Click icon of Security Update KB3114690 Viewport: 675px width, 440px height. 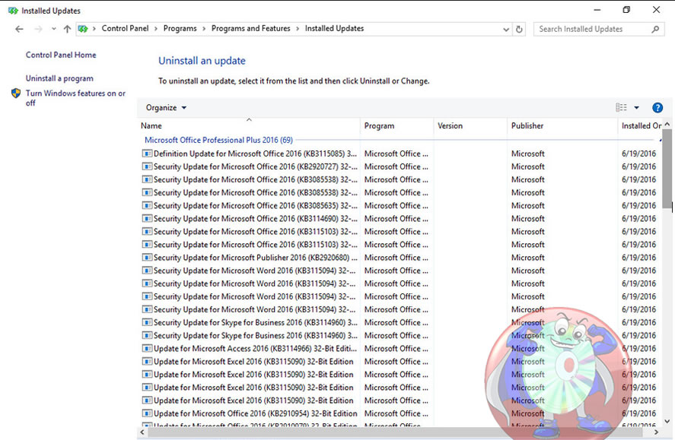coord(147,218)
